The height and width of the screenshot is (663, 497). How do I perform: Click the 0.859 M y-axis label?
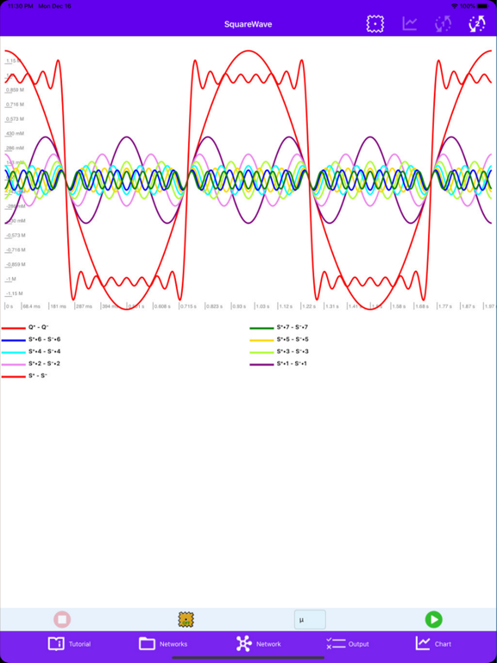[x=15, y=90]
